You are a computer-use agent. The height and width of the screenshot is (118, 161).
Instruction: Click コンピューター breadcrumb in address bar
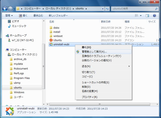click(x=32, y=9)
